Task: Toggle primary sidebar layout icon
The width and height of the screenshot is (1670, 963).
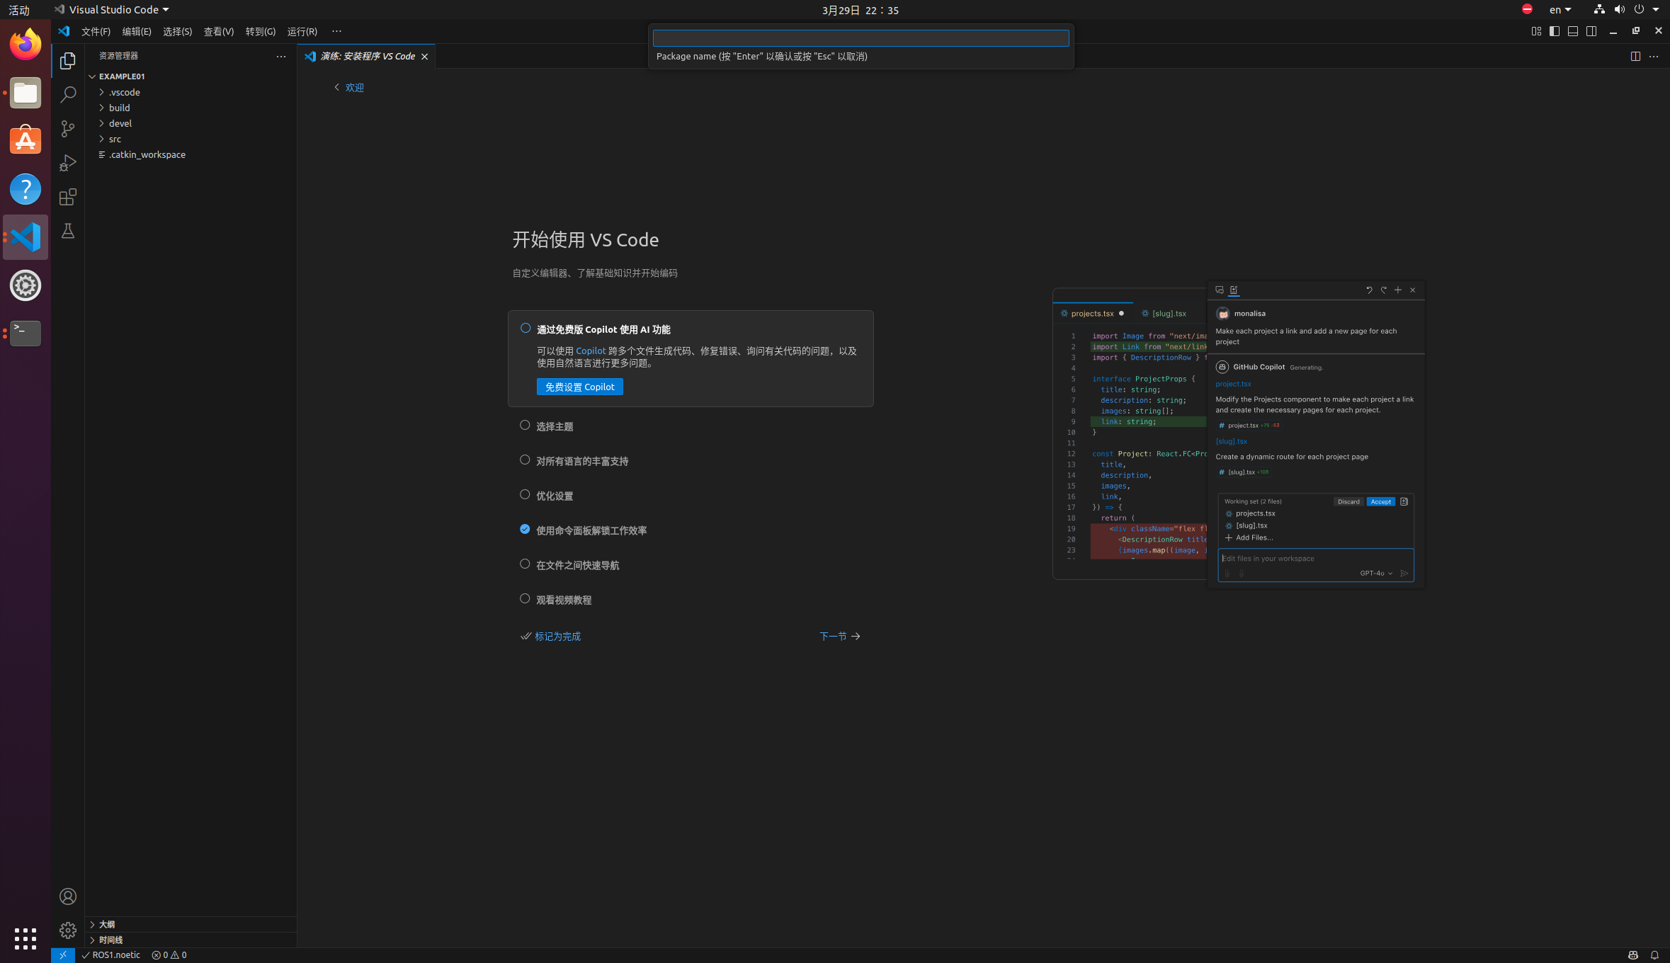Action: [x=1554, y=31]
